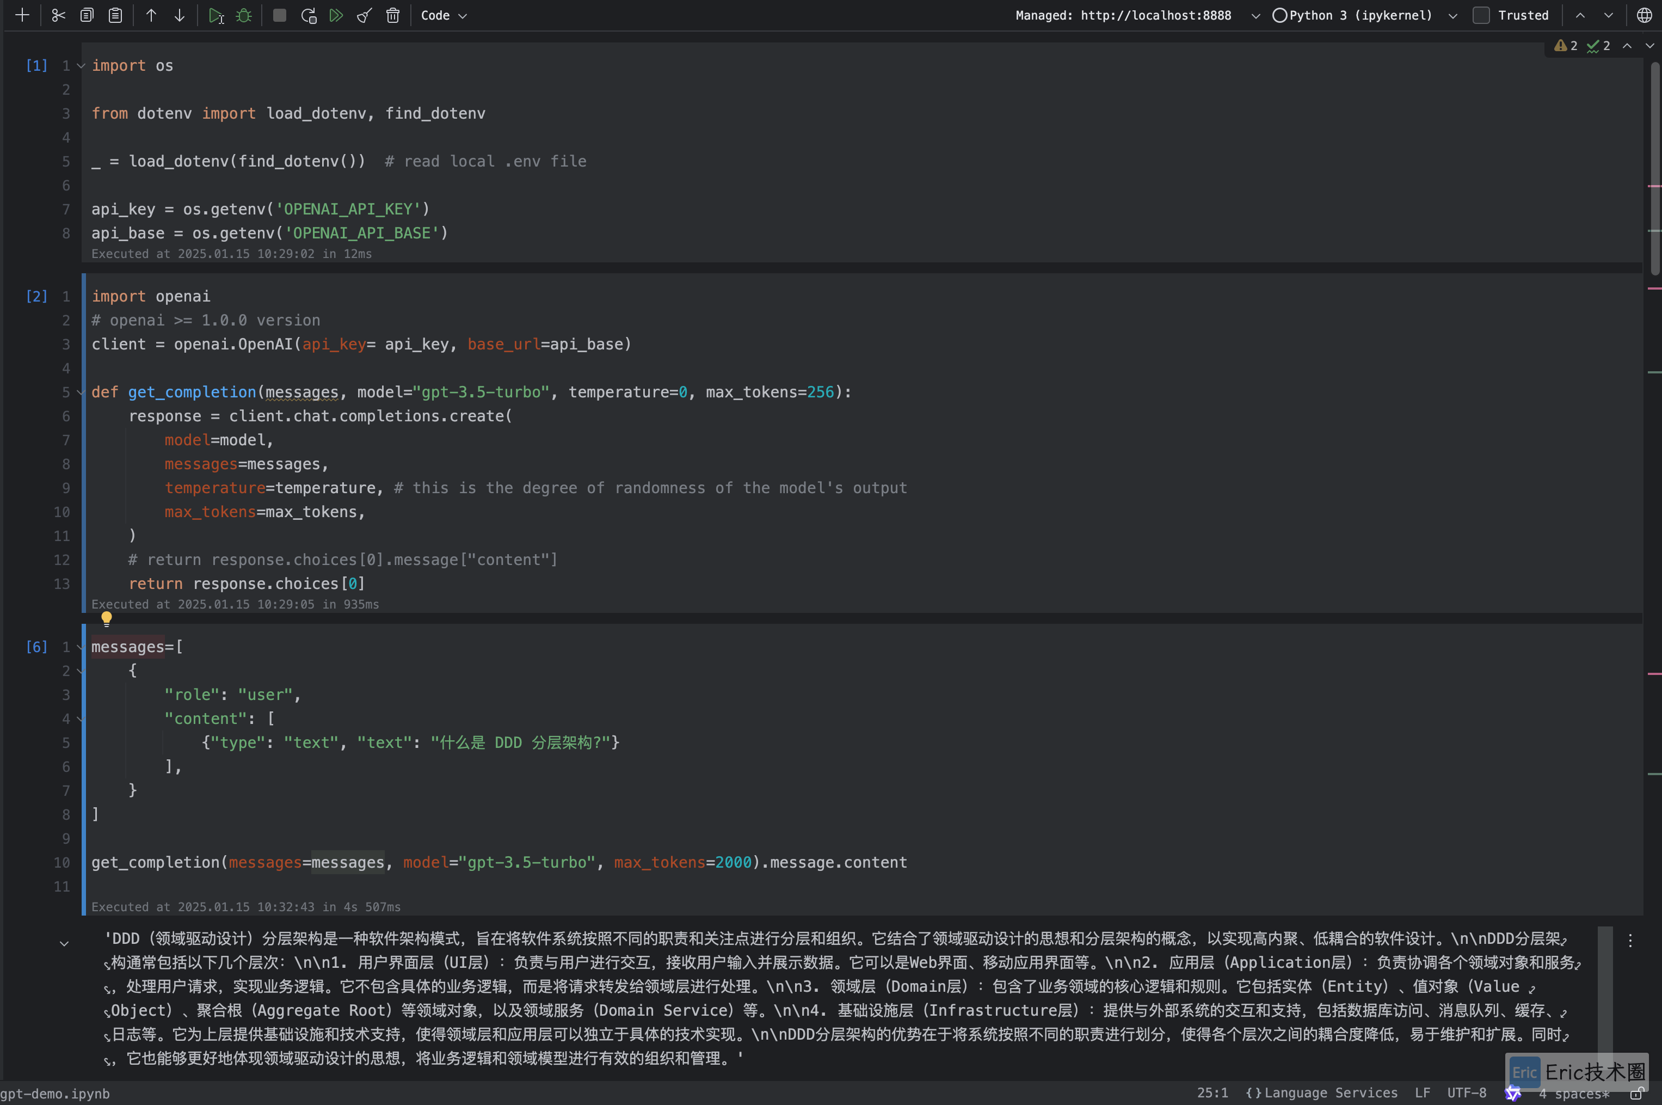Image resolution: width=1662 pixels, height=1105 pixels.
Task: Select cell execution label [6]
Action: [x=36, y=647]
